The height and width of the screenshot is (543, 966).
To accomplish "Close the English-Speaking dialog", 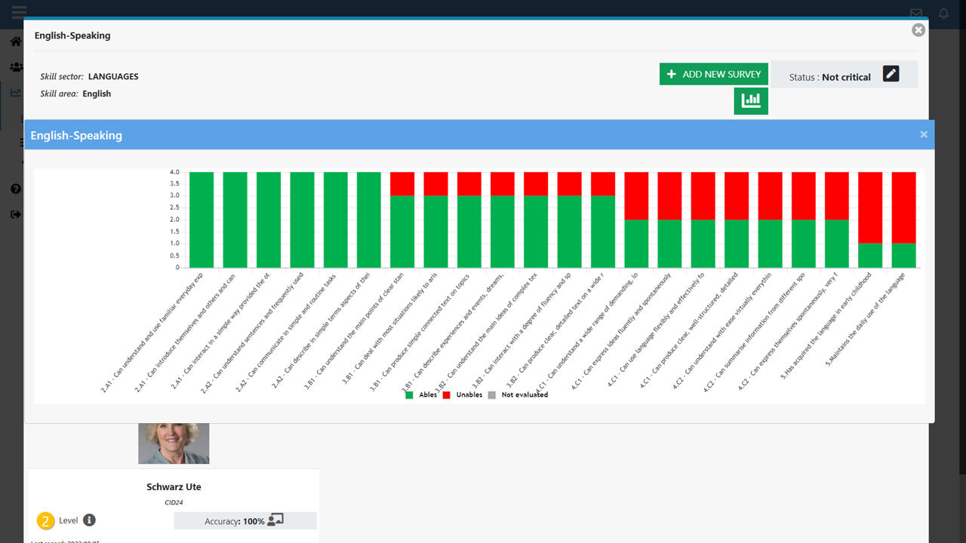I will click(x=918, y=30).
